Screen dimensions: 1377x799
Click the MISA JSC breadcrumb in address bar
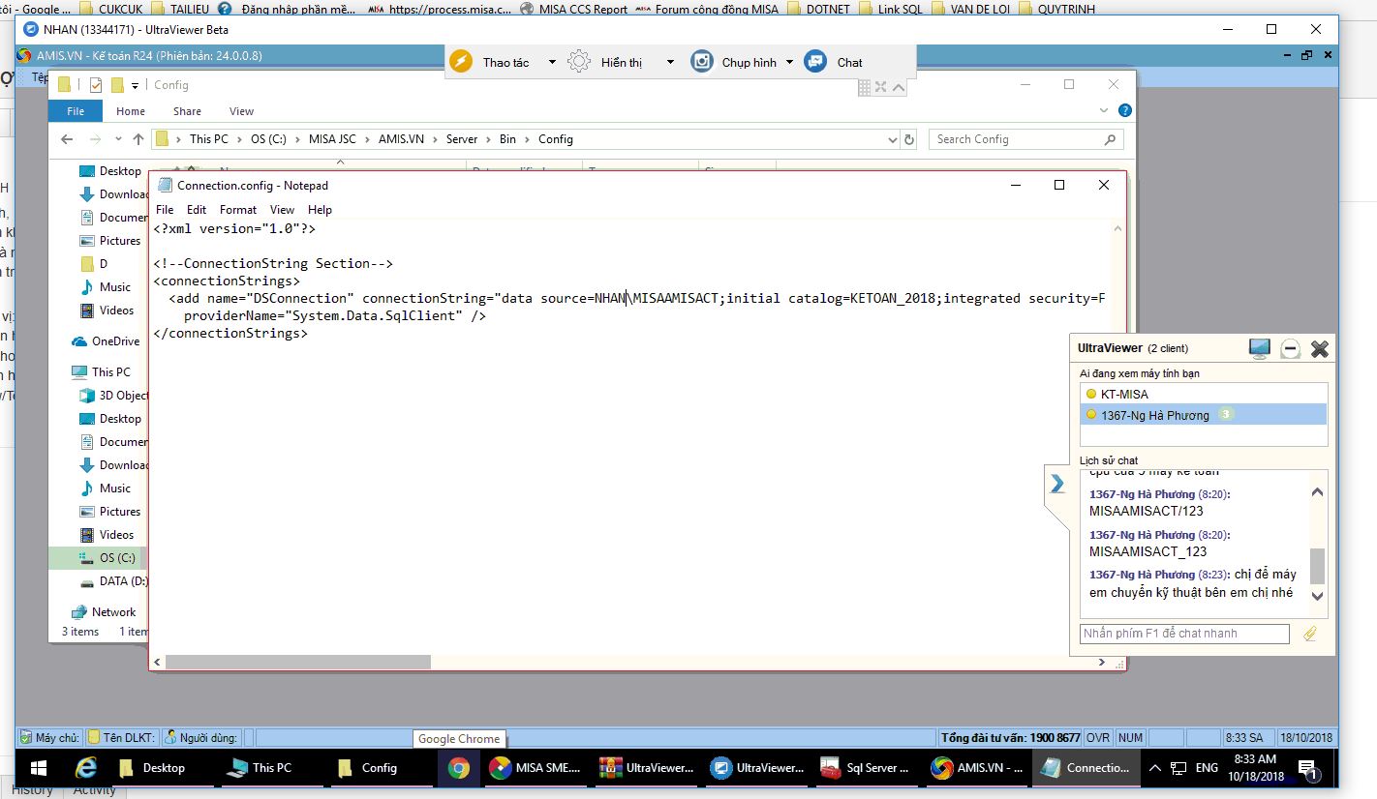point(332,139)
